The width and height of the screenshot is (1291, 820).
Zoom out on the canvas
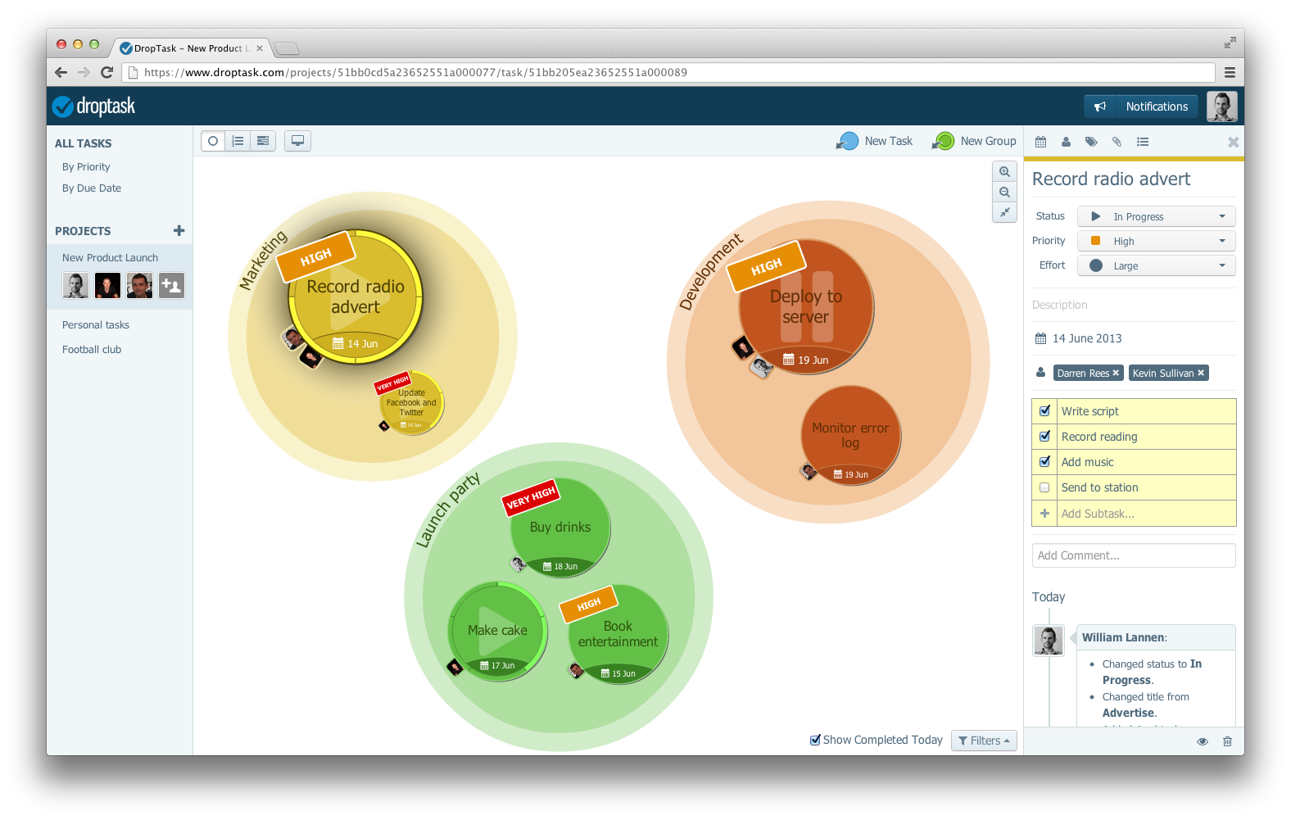(x=1004, y=193)
